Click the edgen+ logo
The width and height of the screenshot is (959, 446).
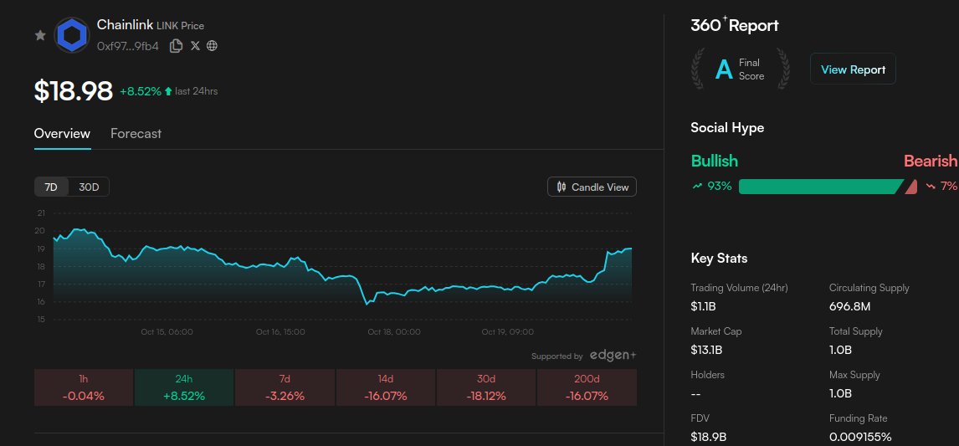coord(613,356)
